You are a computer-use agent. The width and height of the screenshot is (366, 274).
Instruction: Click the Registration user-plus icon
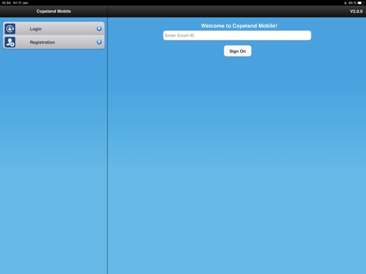click(x=10, y=42)
